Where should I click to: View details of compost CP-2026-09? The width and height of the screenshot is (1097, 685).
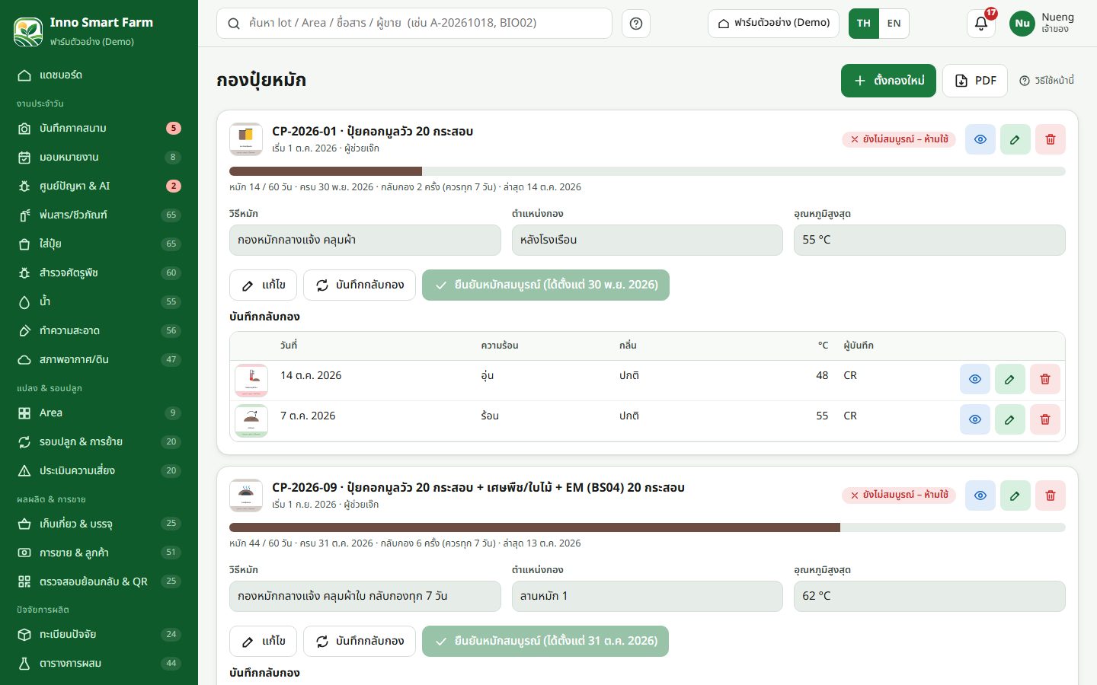click(x=980, y=495)
